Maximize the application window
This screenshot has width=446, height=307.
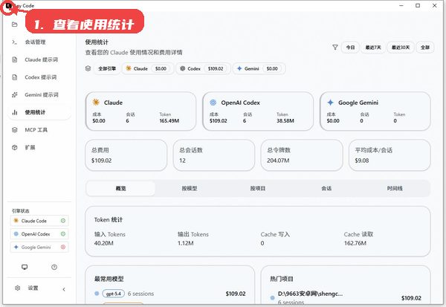pos(418,5)
